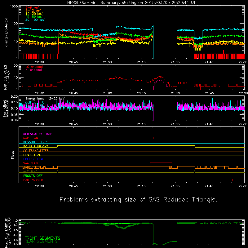Image resolution: width=248 pixels, height=248 pixels.
Task: Click the 21:45 tick label under the modulation panel
Action: coord(209,124)
